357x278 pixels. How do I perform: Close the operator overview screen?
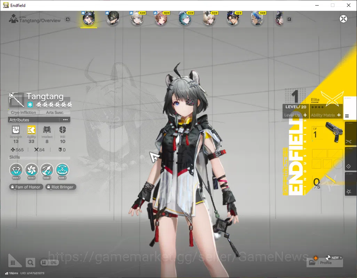[343, 19]
